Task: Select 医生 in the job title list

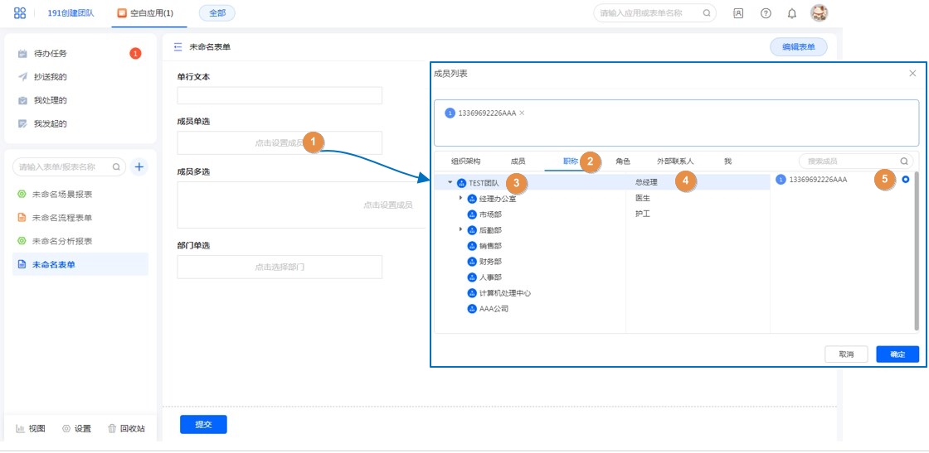Action: [x=643, y=198]
